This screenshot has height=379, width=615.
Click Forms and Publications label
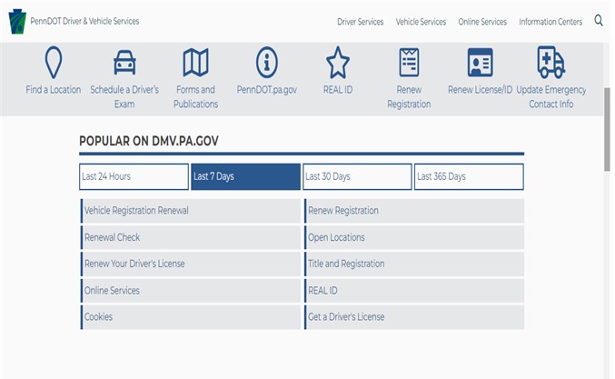[x=195, y=97]
